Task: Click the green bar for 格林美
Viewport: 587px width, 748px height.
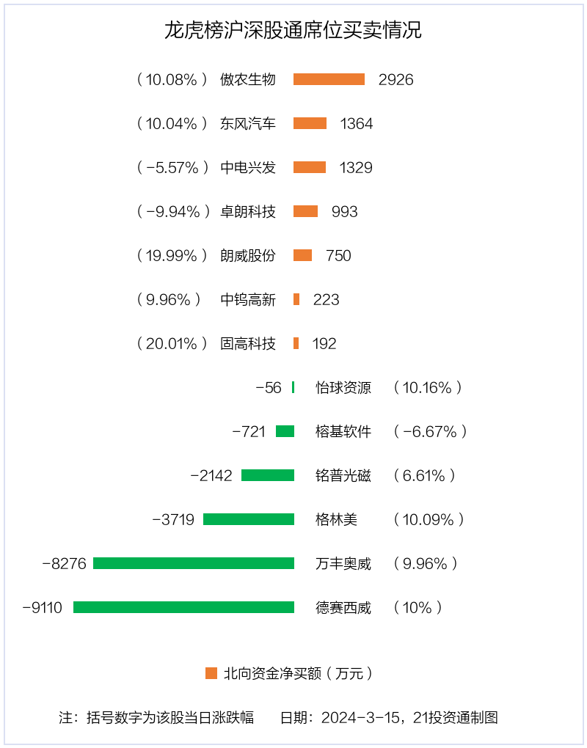Action: coord(249,519)
